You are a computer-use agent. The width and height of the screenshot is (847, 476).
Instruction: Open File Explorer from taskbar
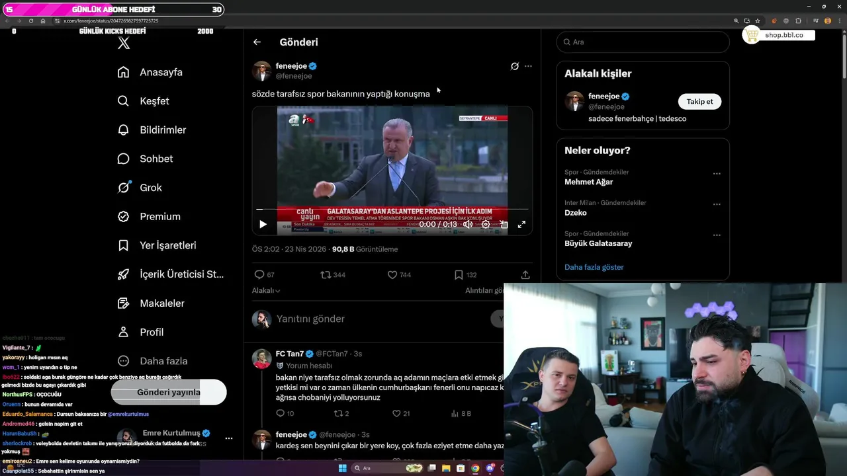[447, 468]
